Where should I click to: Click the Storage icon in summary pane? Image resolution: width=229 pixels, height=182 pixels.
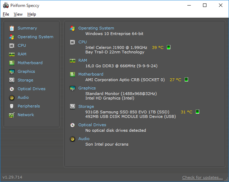pyautogui.click(x=73, y=107)
